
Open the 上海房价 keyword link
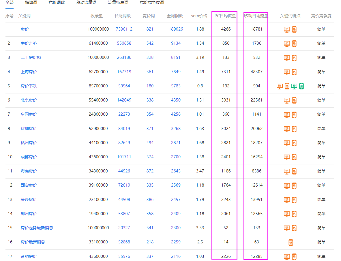click(x=29, y=72)
